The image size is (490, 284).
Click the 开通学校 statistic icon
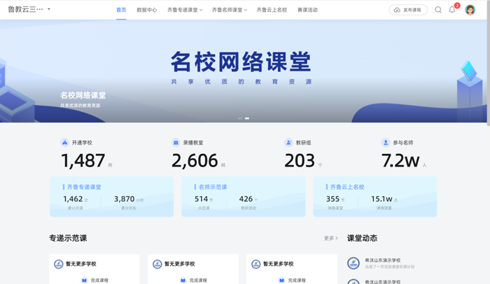point(65,143)
